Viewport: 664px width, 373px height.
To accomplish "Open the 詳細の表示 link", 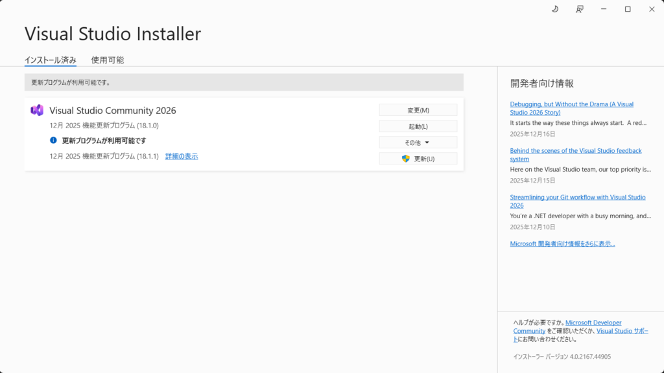I will tap(182, 156).
